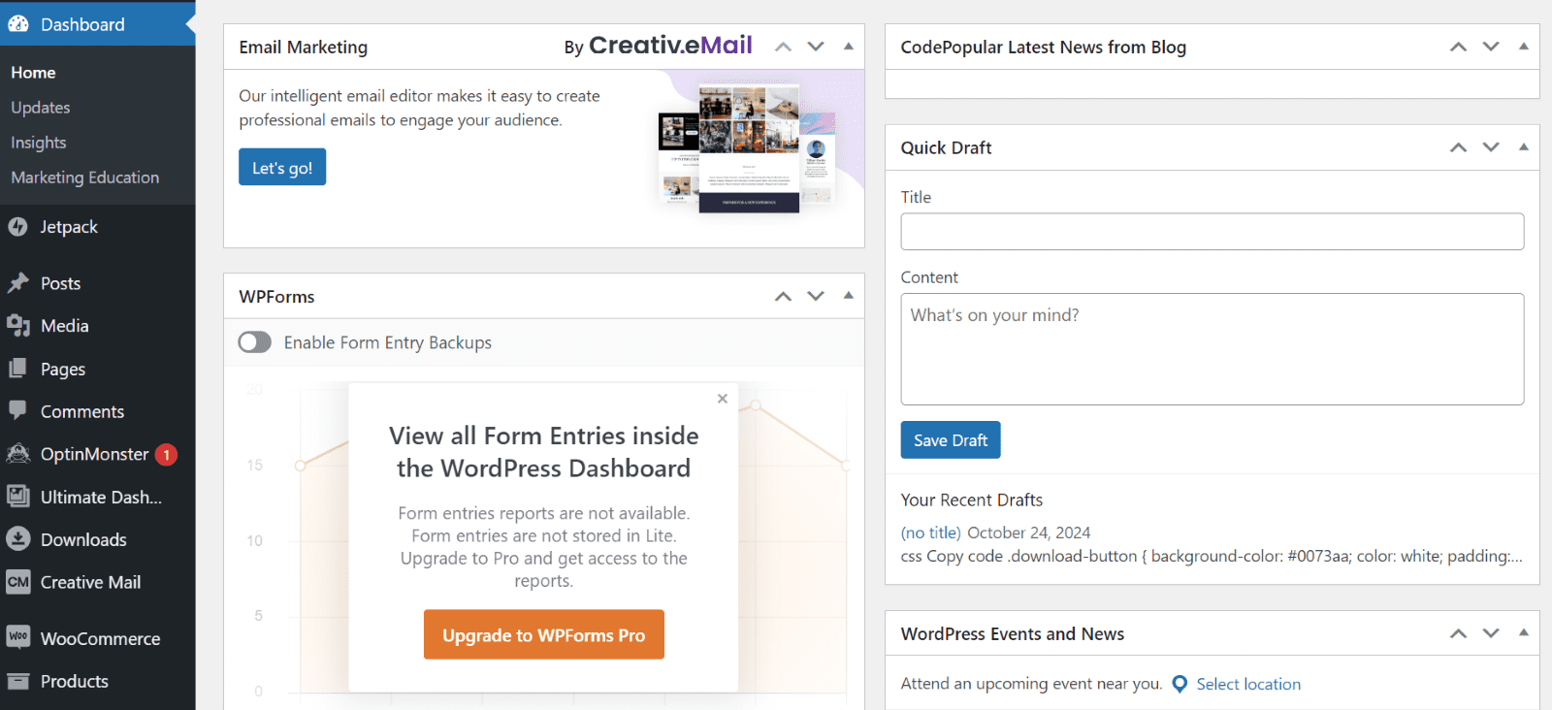Image resolution: width=1552 pixels, height=710 pixels.
Task: Move WordPress Events and News down
Action: (x=1490, y=632)
